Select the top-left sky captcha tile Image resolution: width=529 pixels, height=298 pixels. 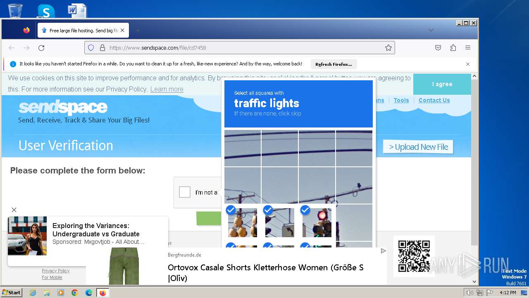[243, 148]
